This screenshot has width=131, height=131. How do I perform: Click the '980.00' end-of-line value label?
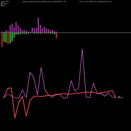tap(120, 98)
